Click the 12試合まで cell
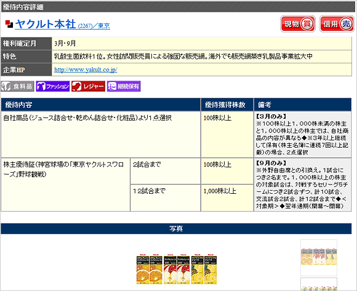The image size is (357, 291). tap(166, 197)
